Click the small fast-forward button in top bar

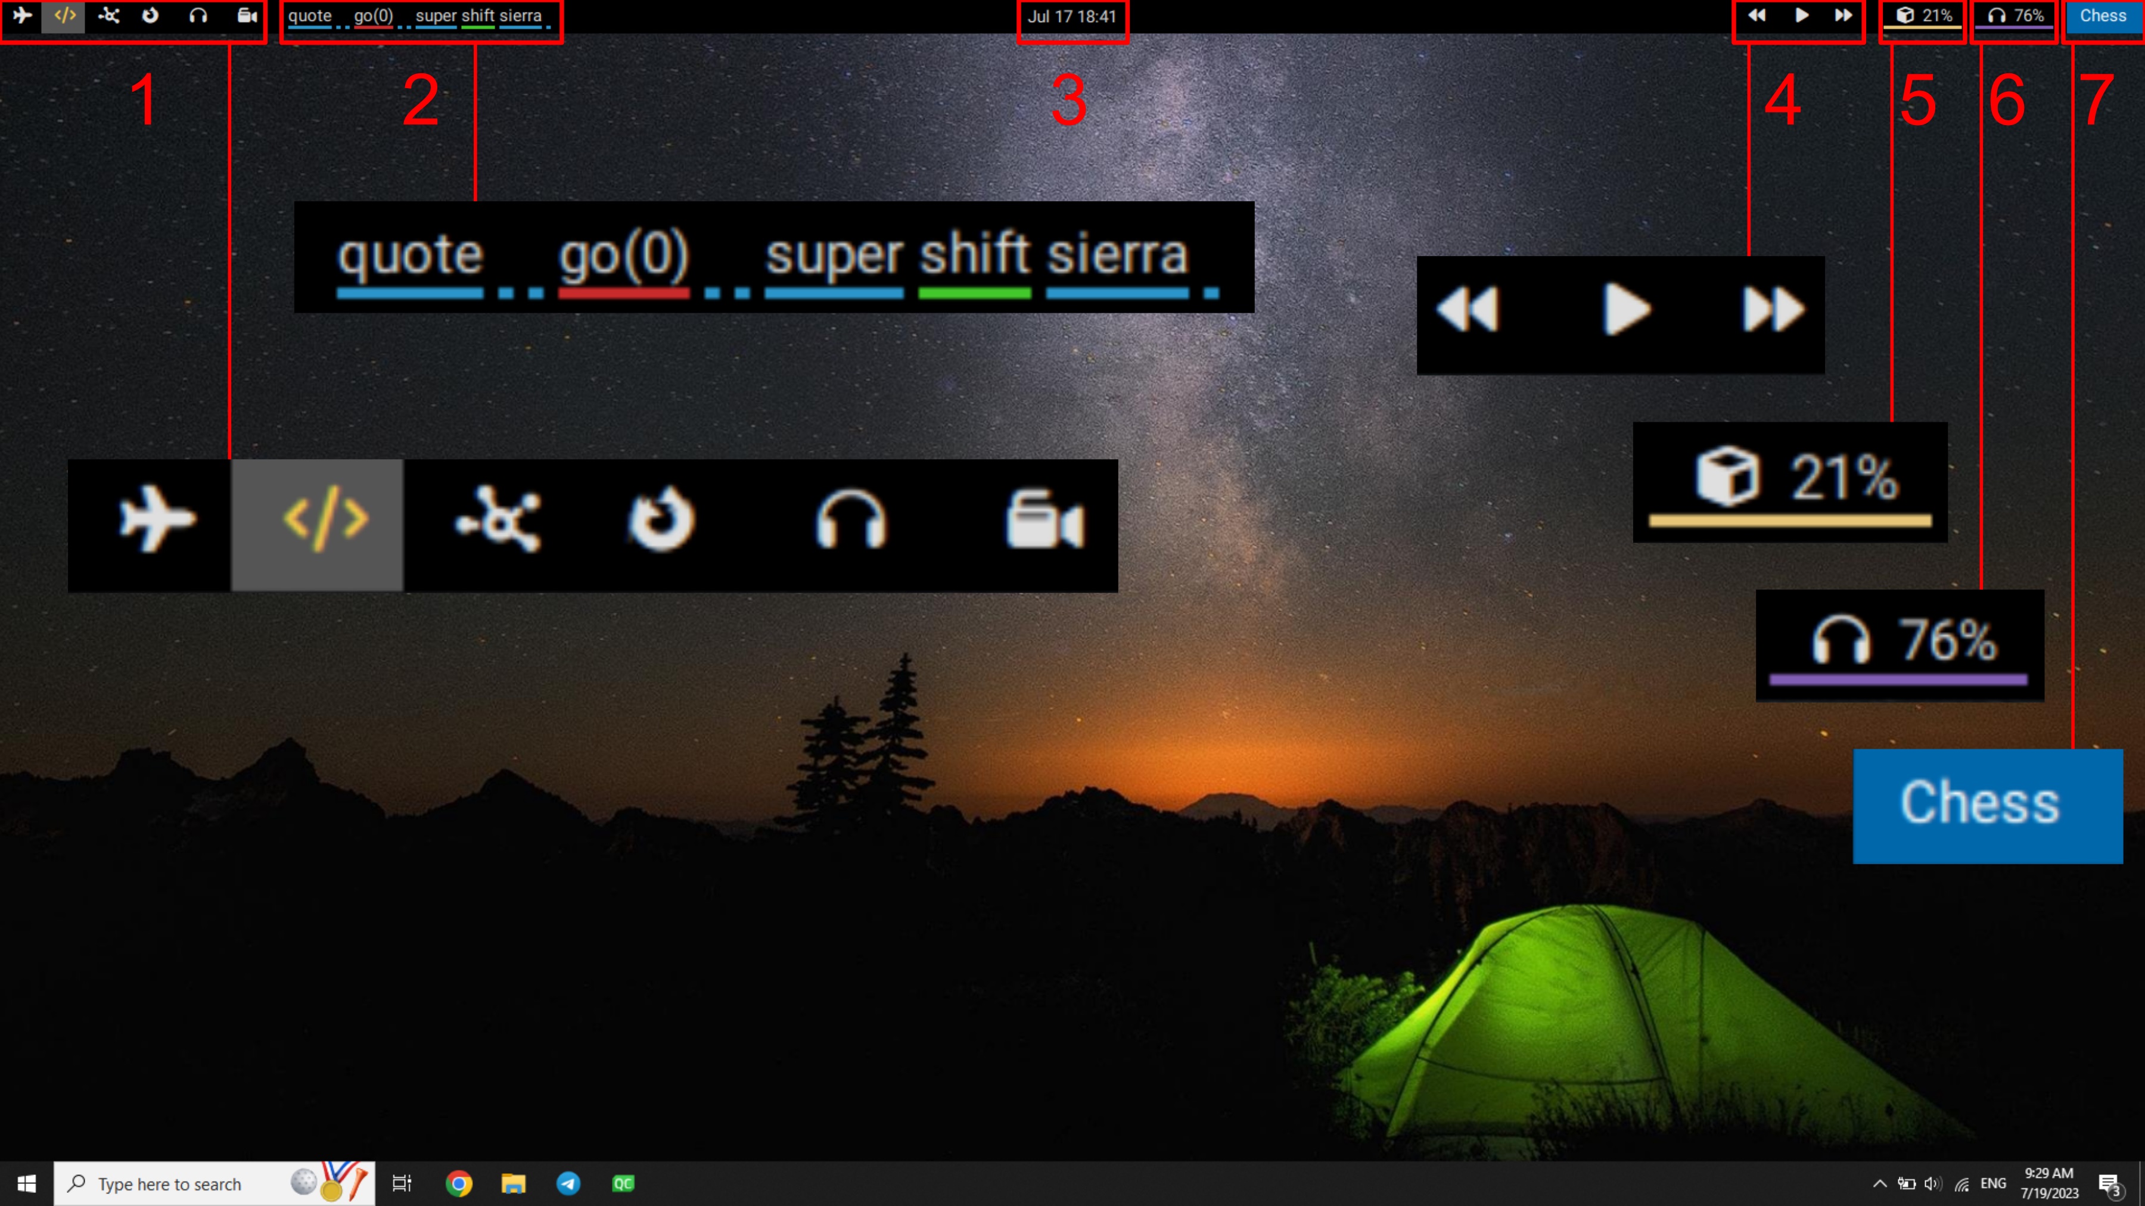1844,16
